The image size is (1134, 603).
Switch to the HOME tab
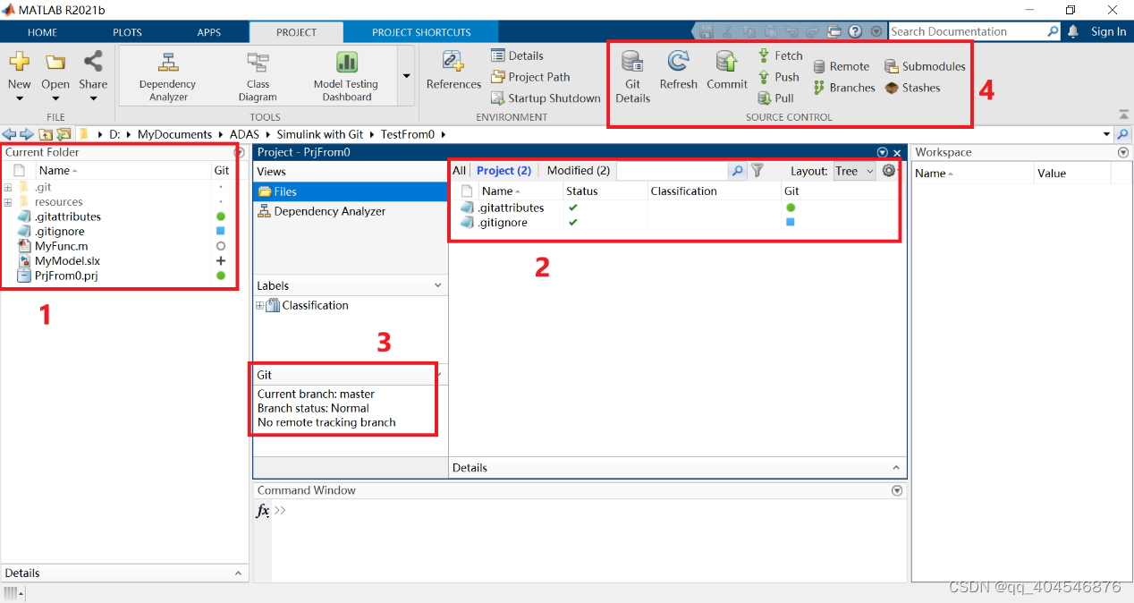[42, 32]
